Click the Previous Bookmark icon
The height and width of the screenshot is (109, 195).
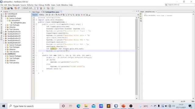click(69, 15)
